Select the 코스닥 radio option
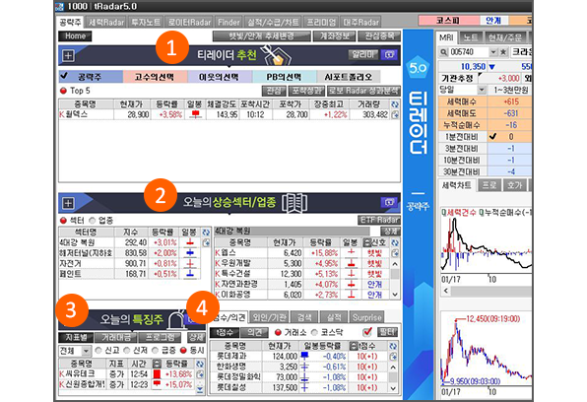 (314, 332)
